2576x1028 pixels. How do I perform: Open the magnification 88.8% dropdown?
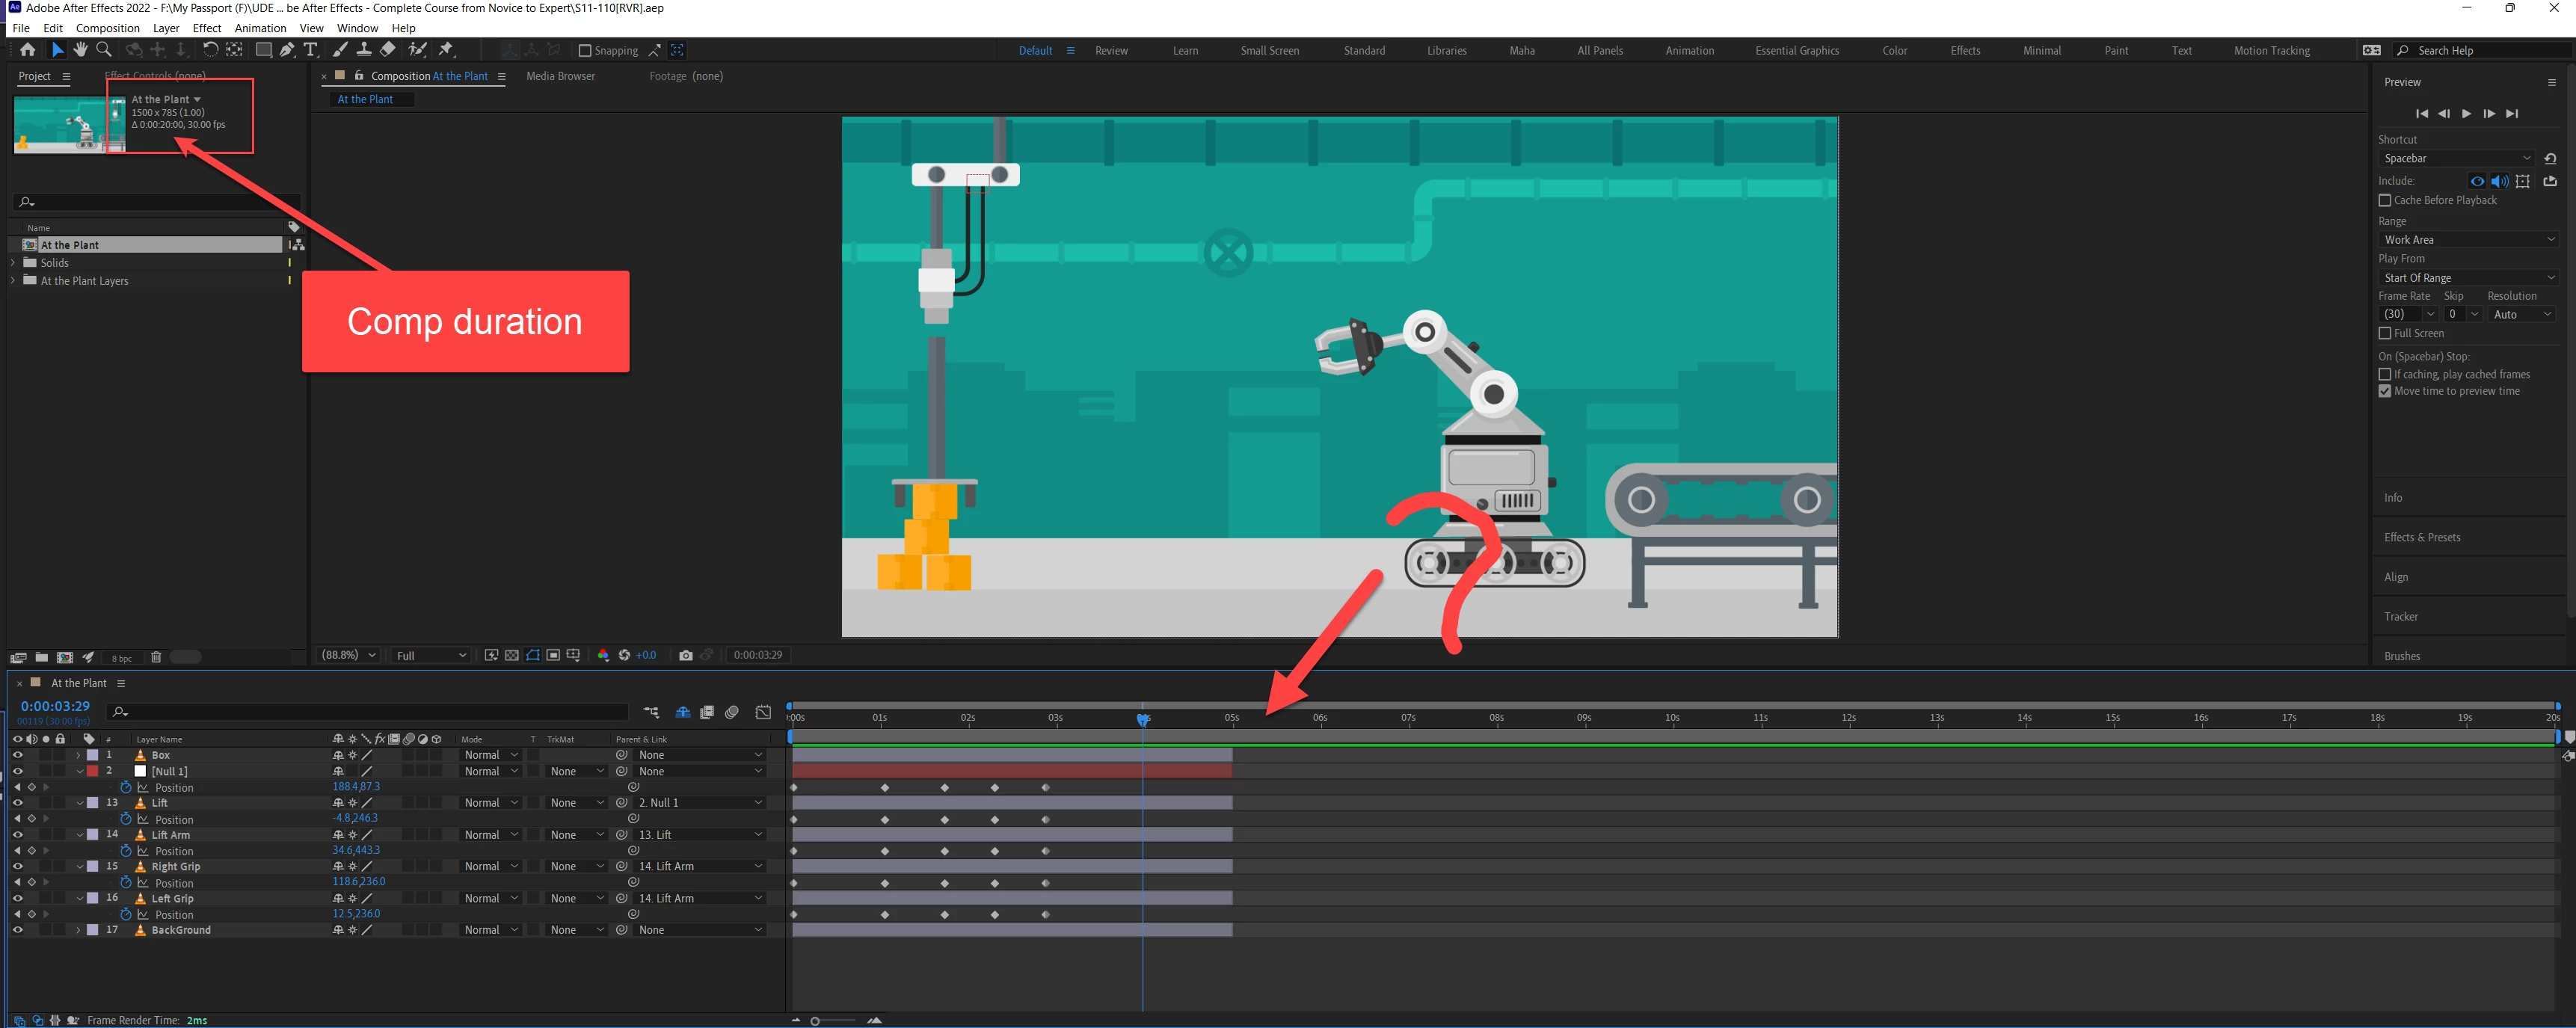pyautogui.click(x=348, y=655)
